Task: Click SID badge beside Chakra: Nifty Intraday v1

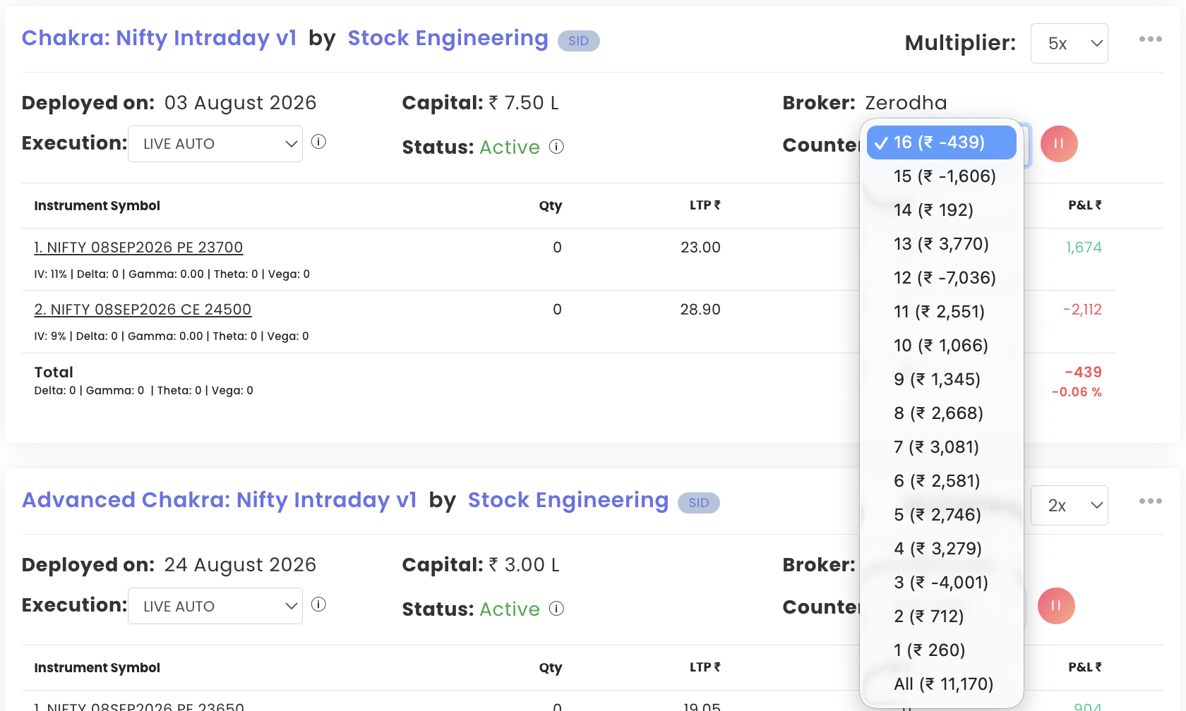Action: (579, 41)
